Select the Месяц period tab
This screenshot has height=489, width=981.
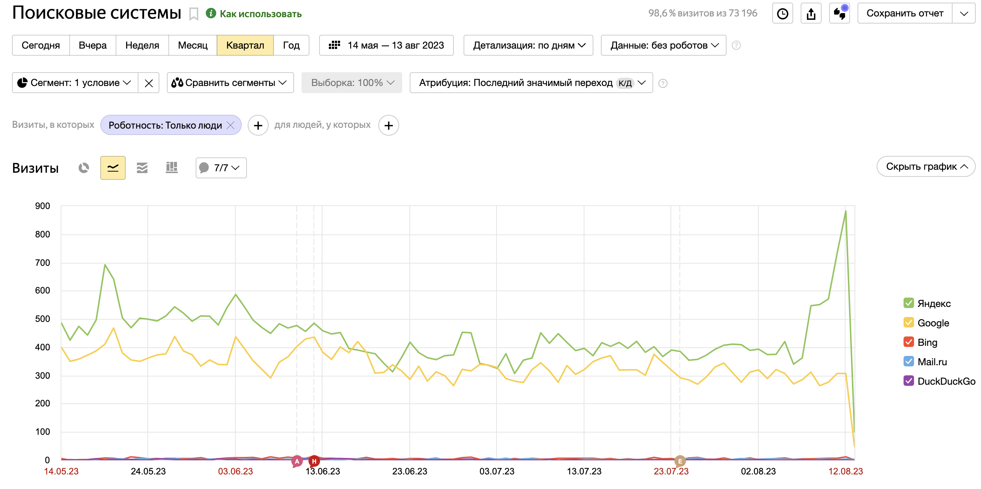click(x=193, y=45)
